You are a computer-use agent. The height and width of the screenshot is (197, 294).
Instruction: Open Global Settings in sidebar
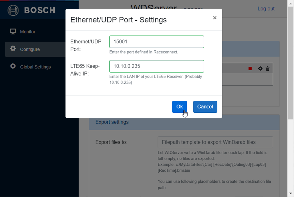point(35,67)
